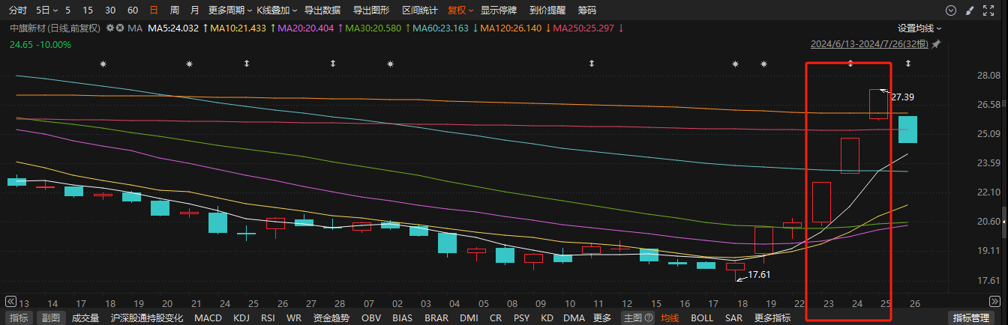Screen dimensions: 1008x325
Task: Open the 5日 period dropdown
Action: tap(46, 10)
